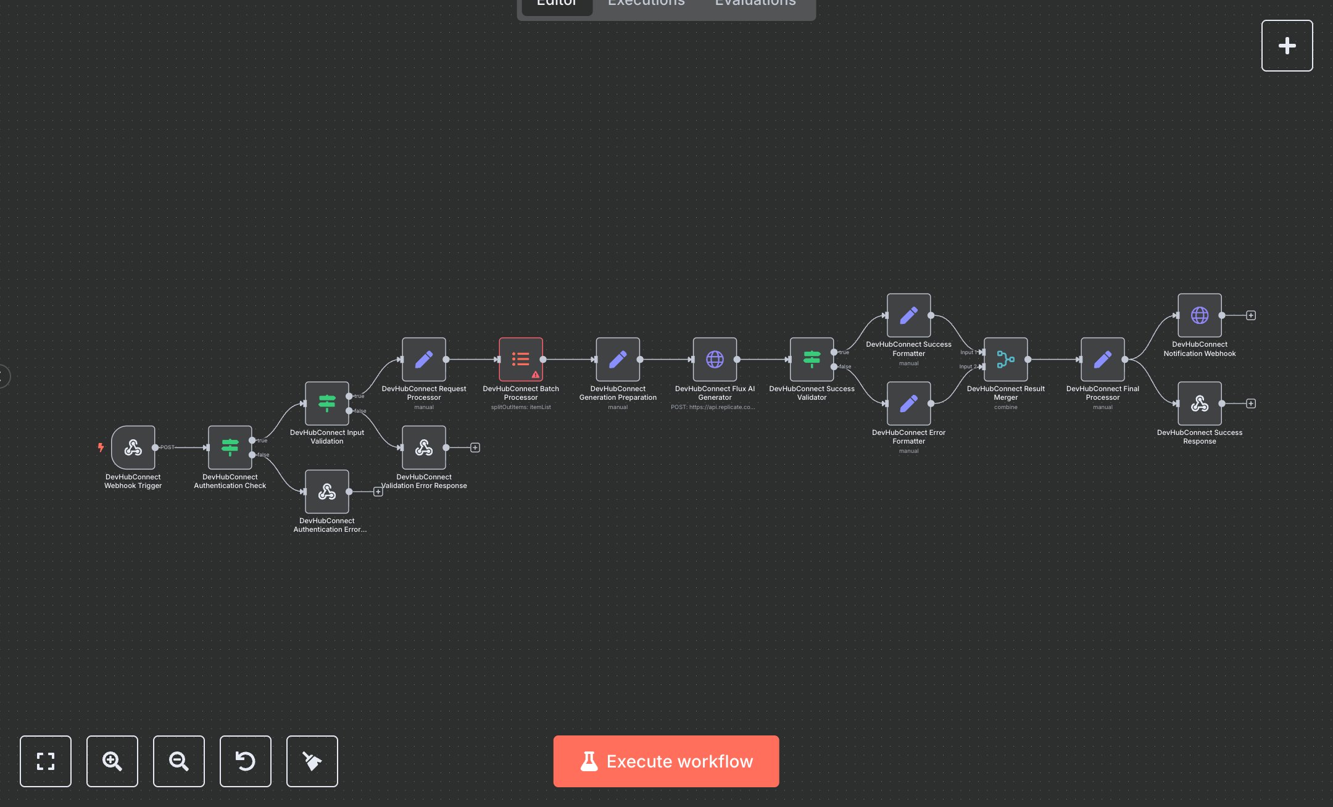This screenshot has width=1333, height=807.
Task: Select the DevHubConnect Success Validator node
Action: pyautogui.click(x=812, y=358)
